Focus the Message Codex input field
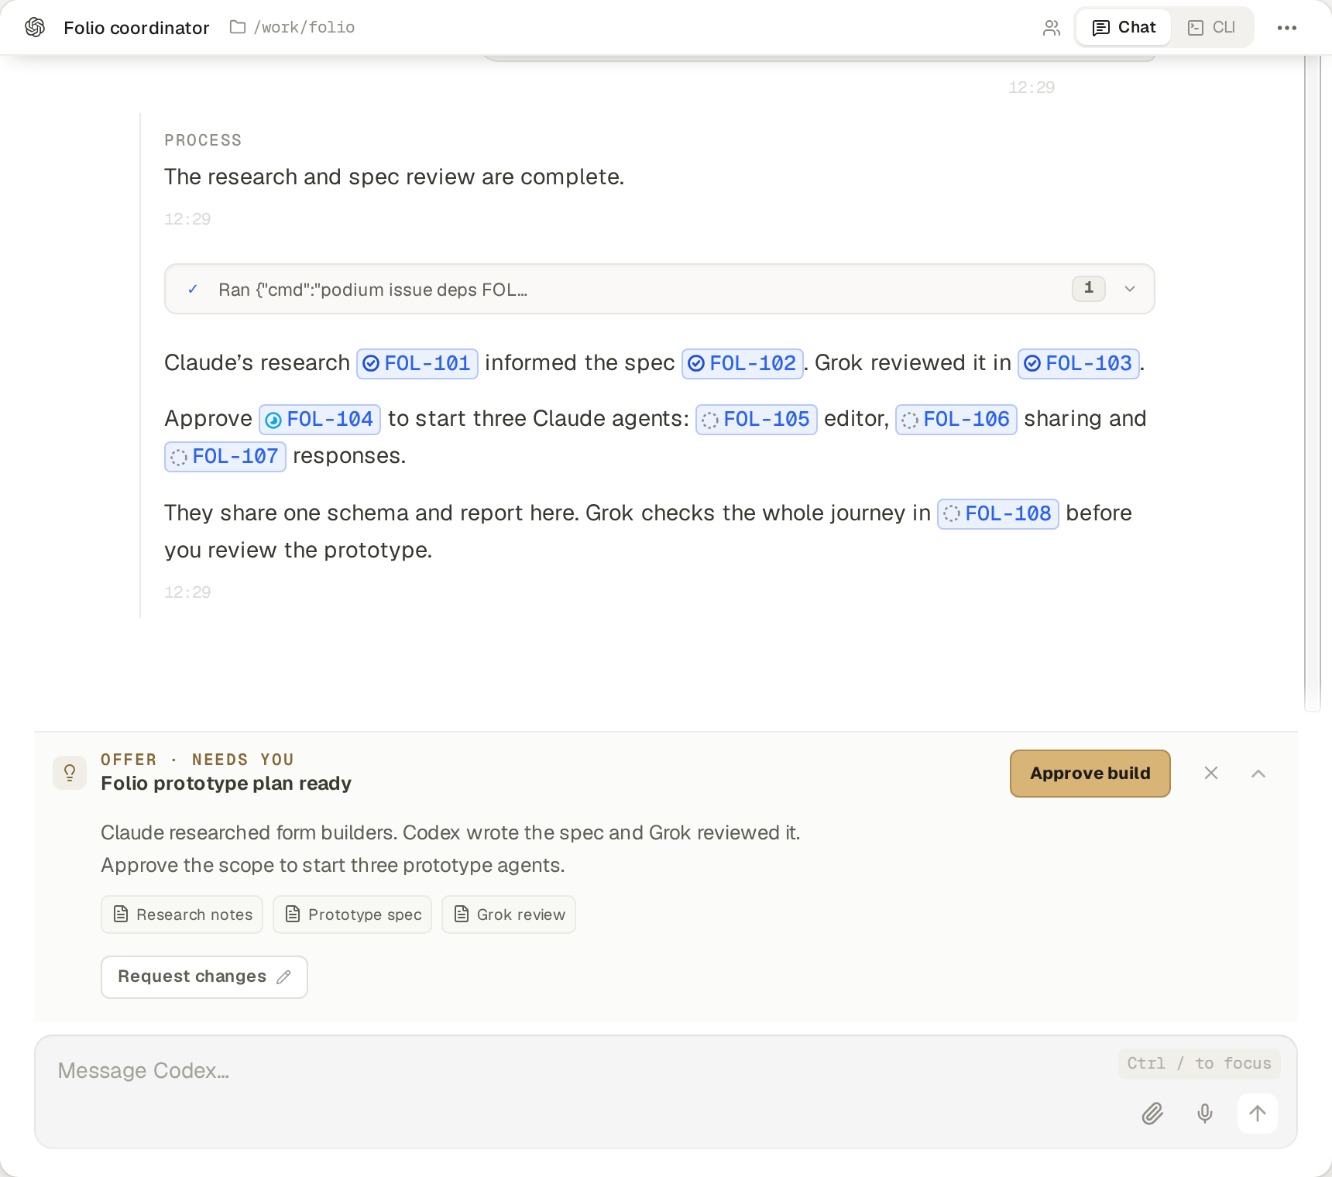1332x1177 pixels. (x=666, y=1092)
